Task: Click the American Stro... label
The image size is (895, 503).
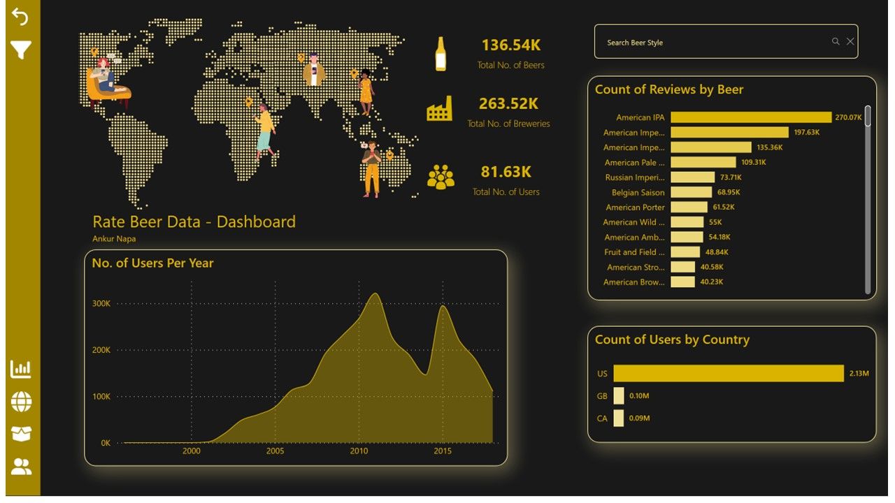Action: [x=636, y=268]
